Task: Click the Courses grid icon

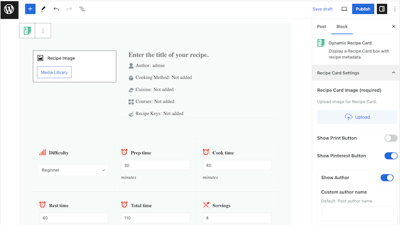Action: 131,102
